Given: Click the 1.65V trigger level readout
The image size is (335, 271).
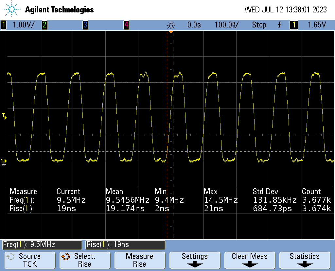Looking at the screenshot, I should [317, 25].
